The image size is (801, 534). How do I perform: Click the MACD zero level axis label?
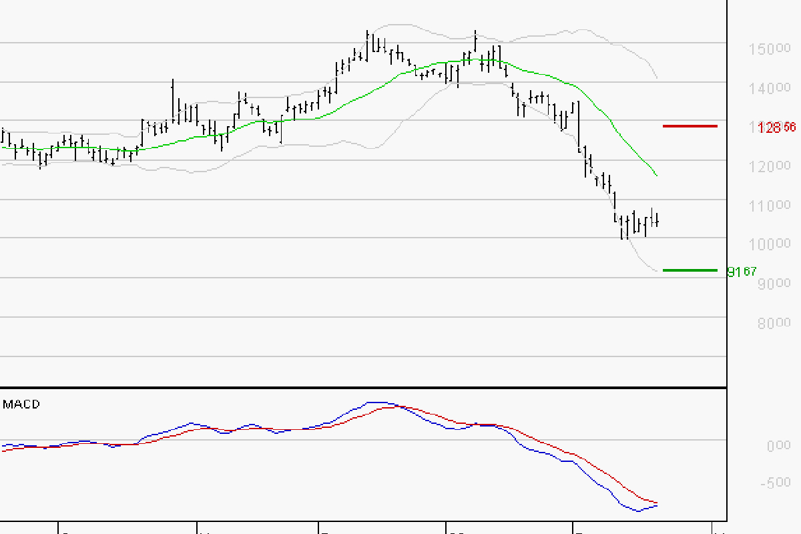[778, 445]
